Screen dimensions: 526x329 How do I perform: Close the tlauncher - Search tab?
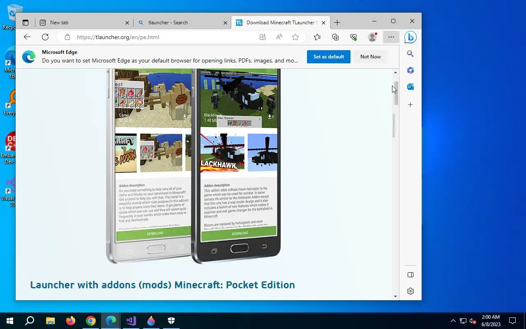[225, 23]
